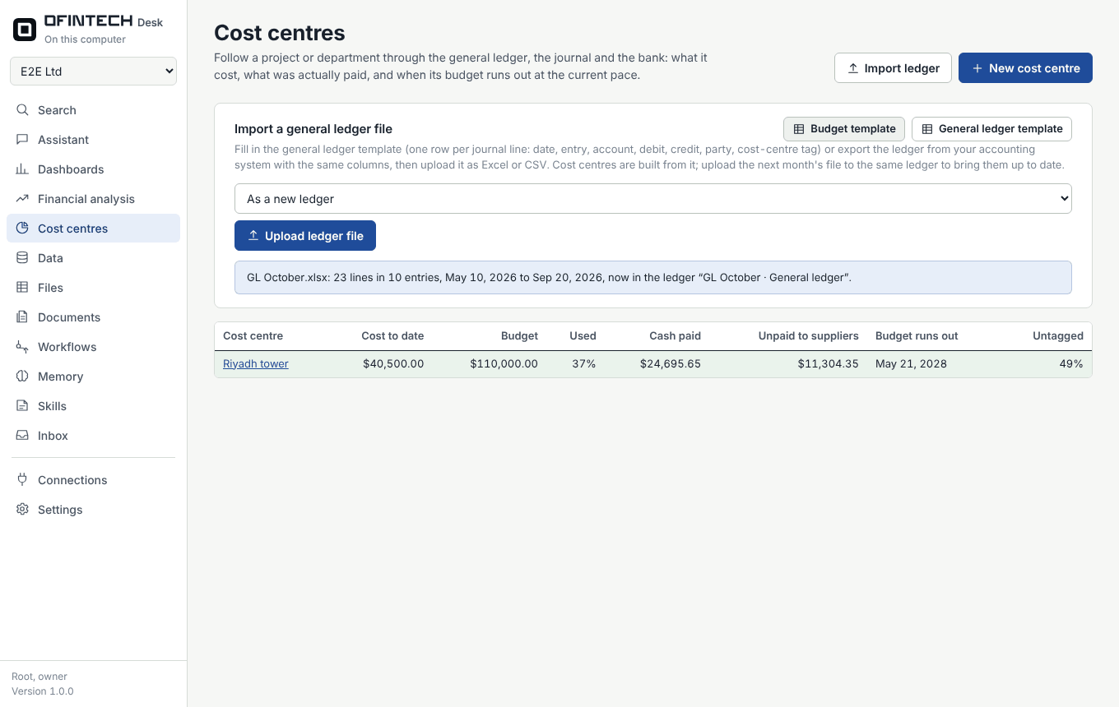Open the 'As a new ledger' dropdown
The width and height of the screenshot is (1119, 707).
click(x=653, y=199)
